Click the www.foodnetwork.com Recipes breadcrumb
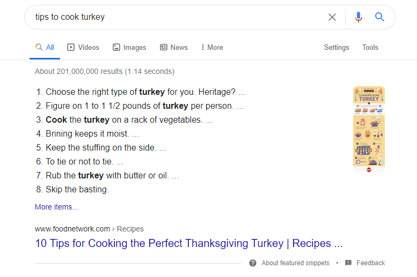The width and height of the screenshot is (417, 277). pos(89,229)
